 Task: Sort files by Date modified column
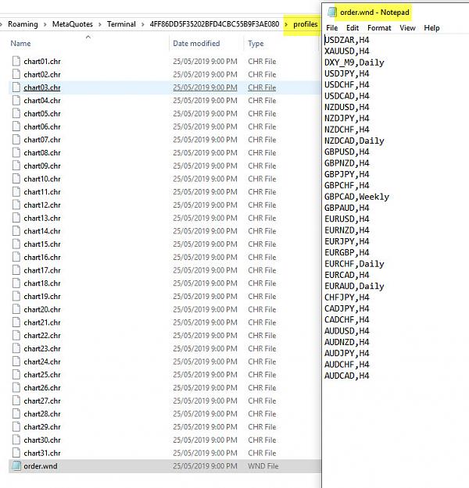[x=196, y=44]
